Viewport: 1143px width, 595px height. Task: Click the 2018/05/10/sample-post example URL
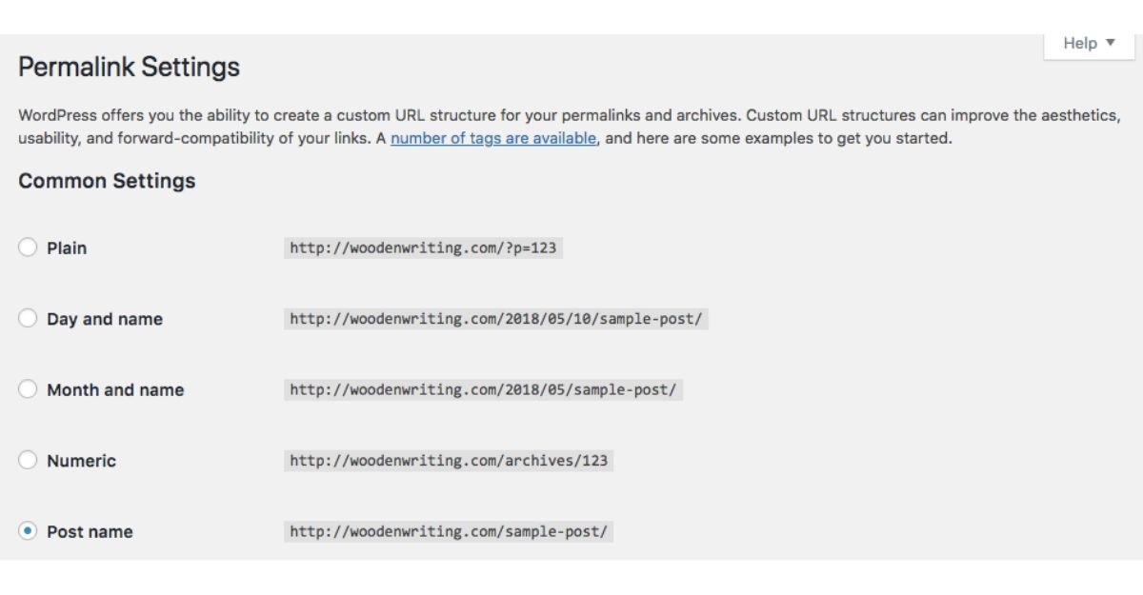pyautogui.click(x=495, y=319)
